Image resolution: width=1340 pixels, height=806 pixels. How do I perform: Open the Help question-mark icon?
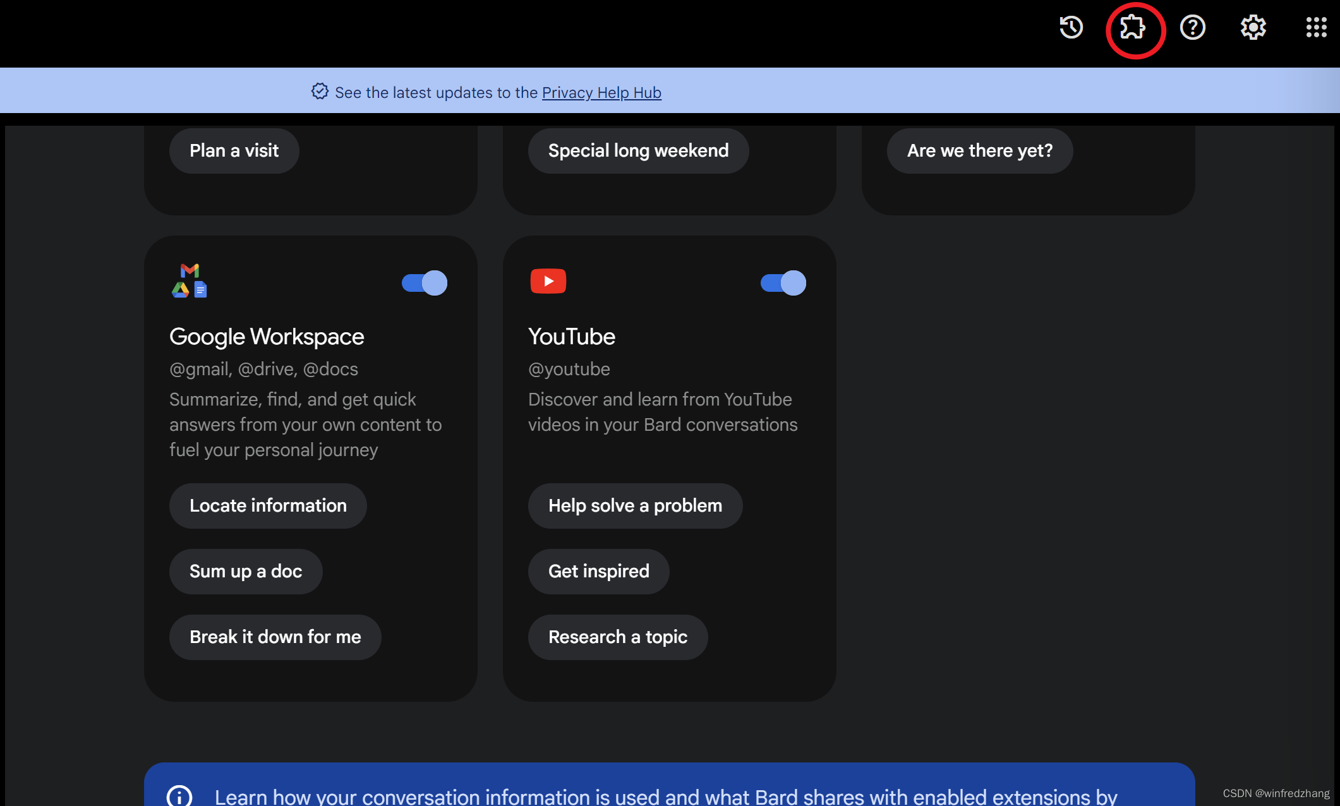[x=1193, y=28]
